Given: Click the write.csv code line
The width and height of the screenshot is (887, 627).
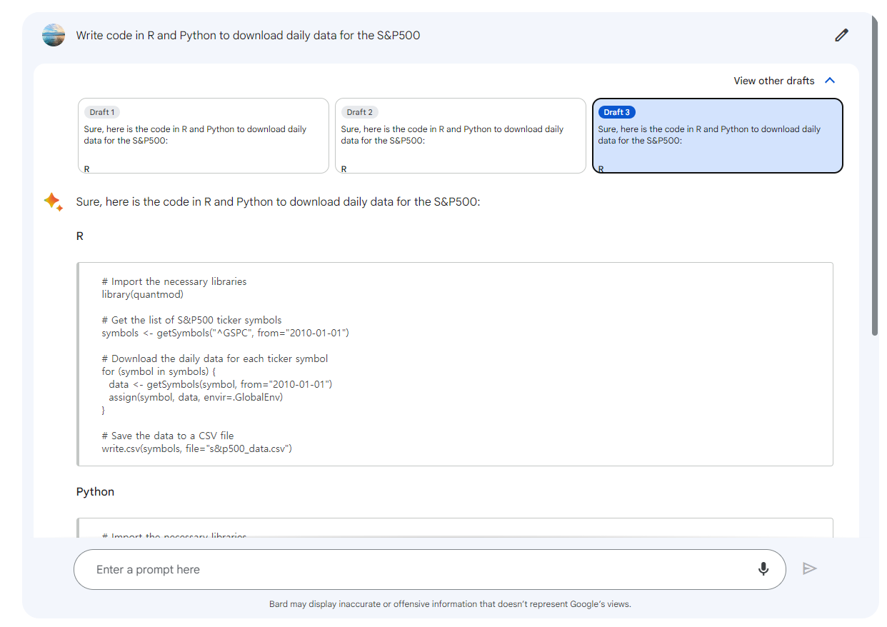Looking at the screenshot, I should point(197,448).
